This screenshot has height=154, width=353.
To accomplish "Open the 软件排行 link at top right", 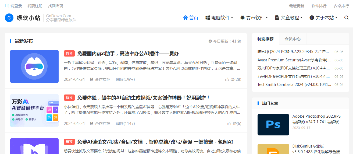I will pos(319,6).
